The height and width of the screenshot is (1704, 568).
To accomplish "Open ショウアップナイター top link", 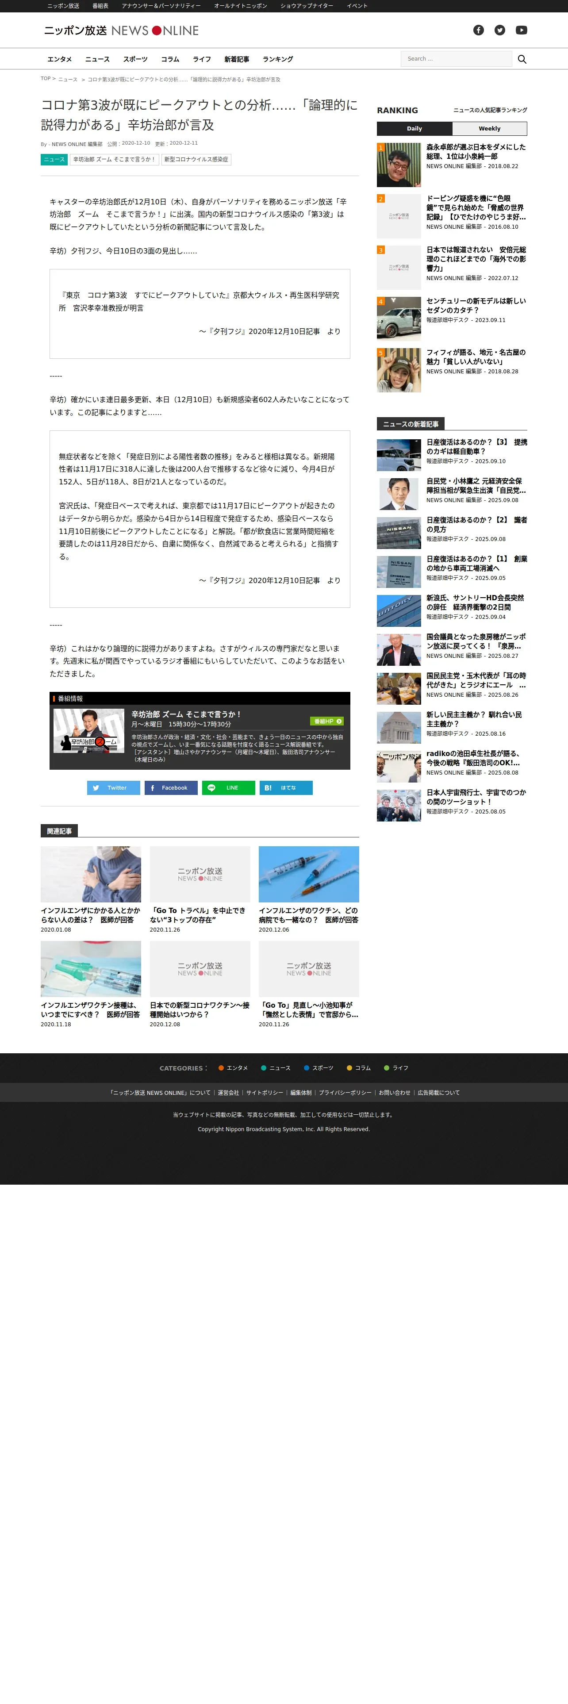I will coord(307,6).
